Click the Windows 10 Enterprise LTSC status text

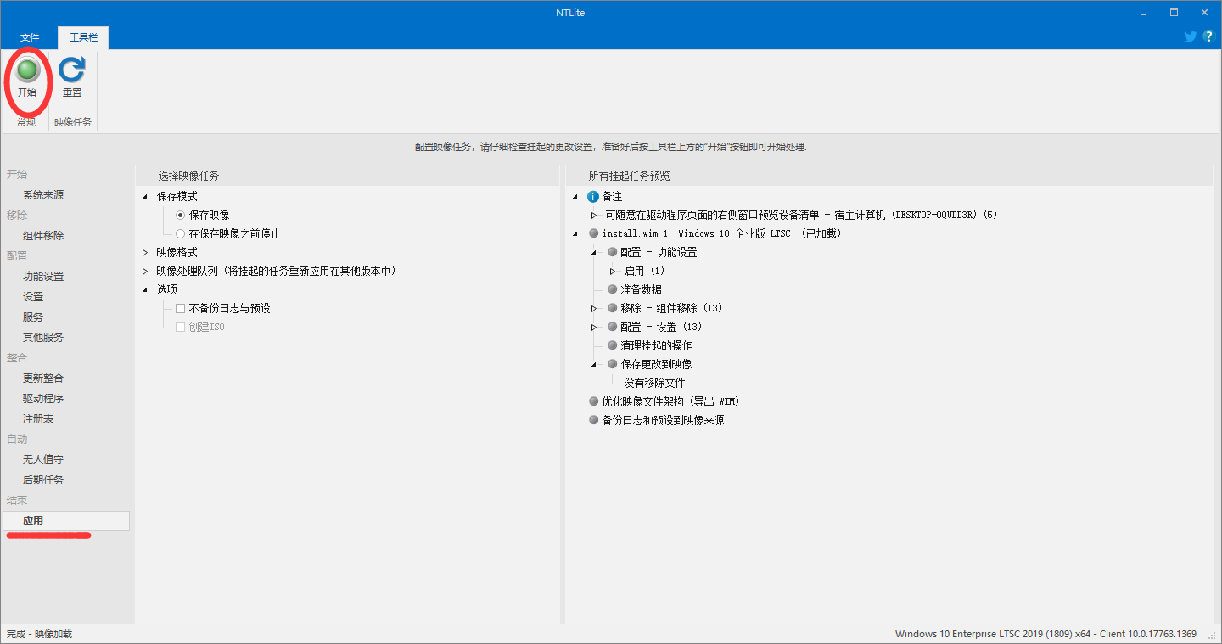[1045, 634]
